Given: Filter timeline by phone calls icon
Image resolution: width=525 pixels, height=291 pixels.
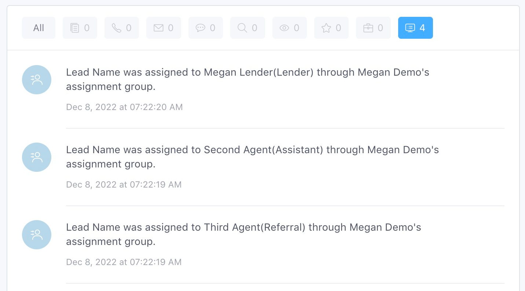Looking at the screenshot, I should point(122,28).
